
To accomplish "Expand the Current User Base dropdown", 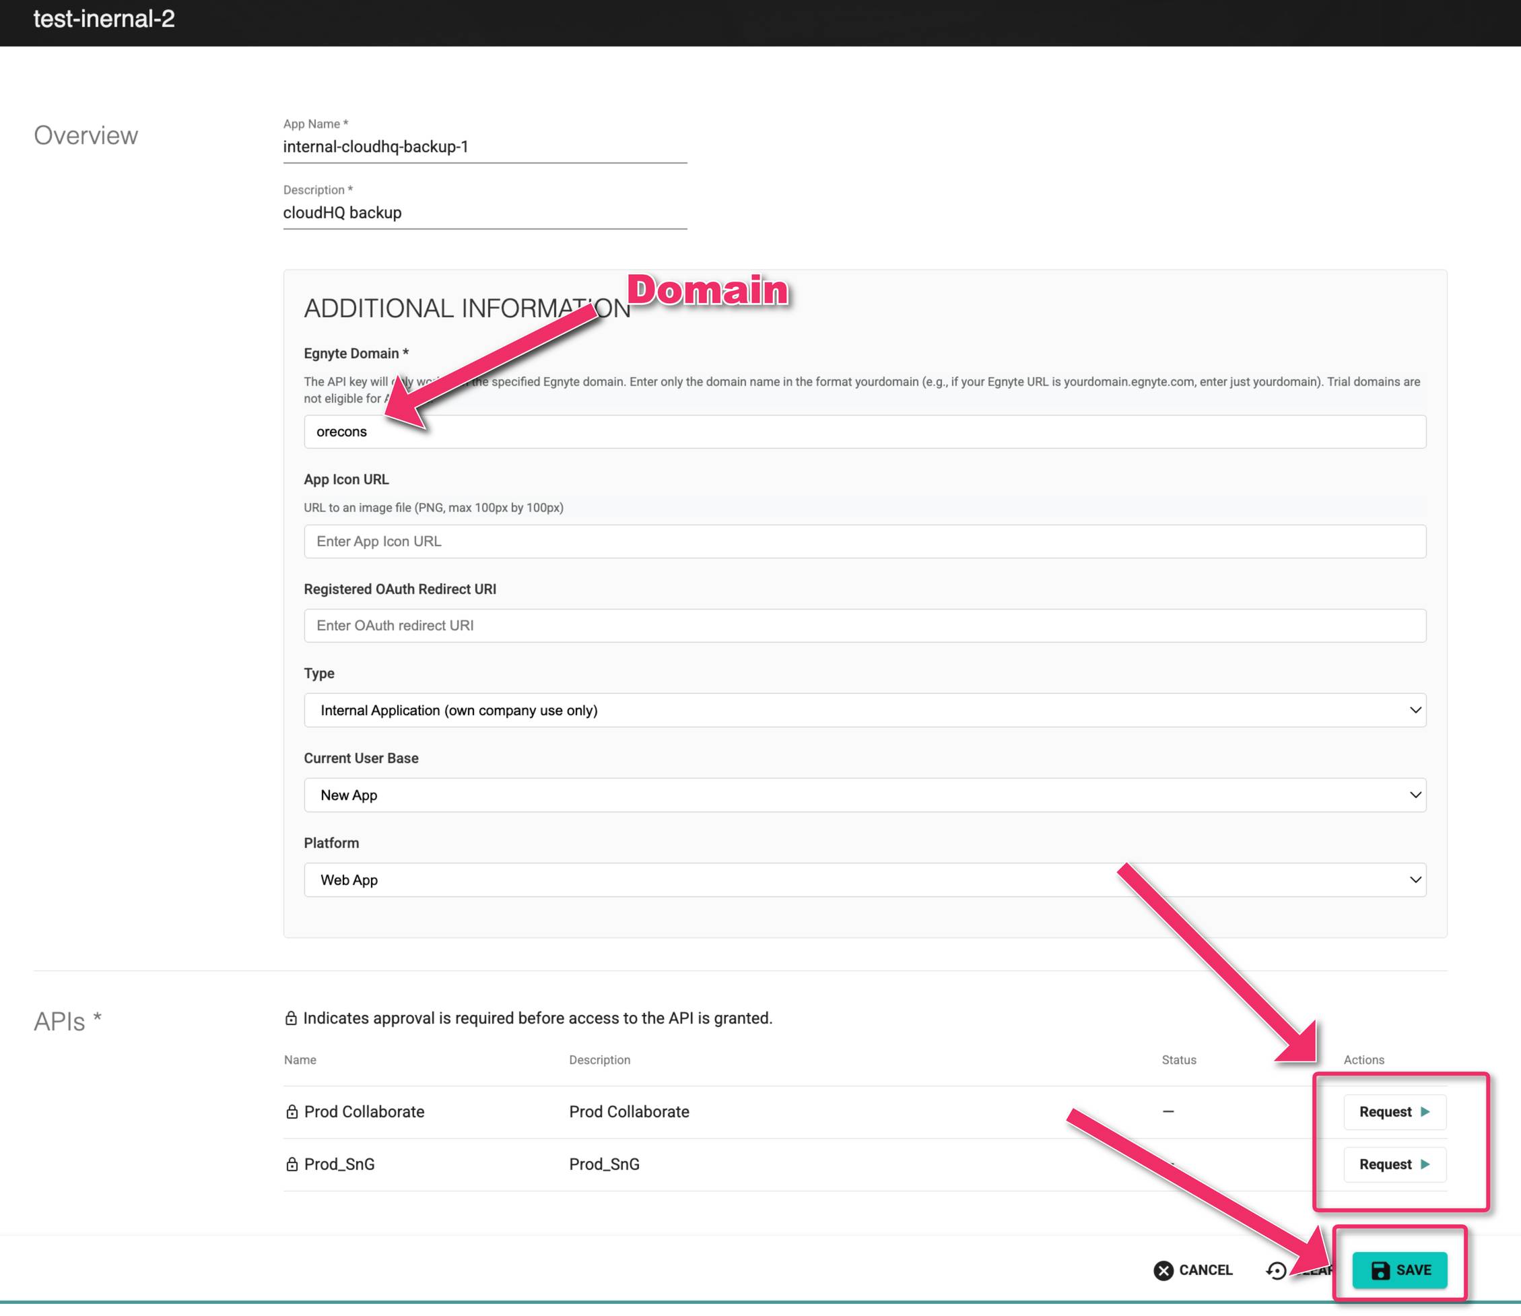I will (865, 795).
